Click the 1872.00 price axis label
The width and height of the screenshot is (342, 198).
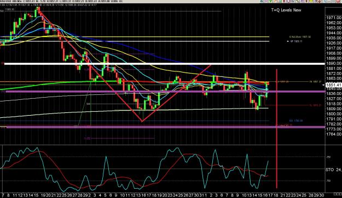coord(334,74)
